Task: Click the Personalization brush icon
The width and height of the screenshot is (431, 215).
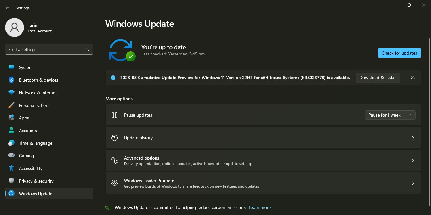Action: [11, 105]
